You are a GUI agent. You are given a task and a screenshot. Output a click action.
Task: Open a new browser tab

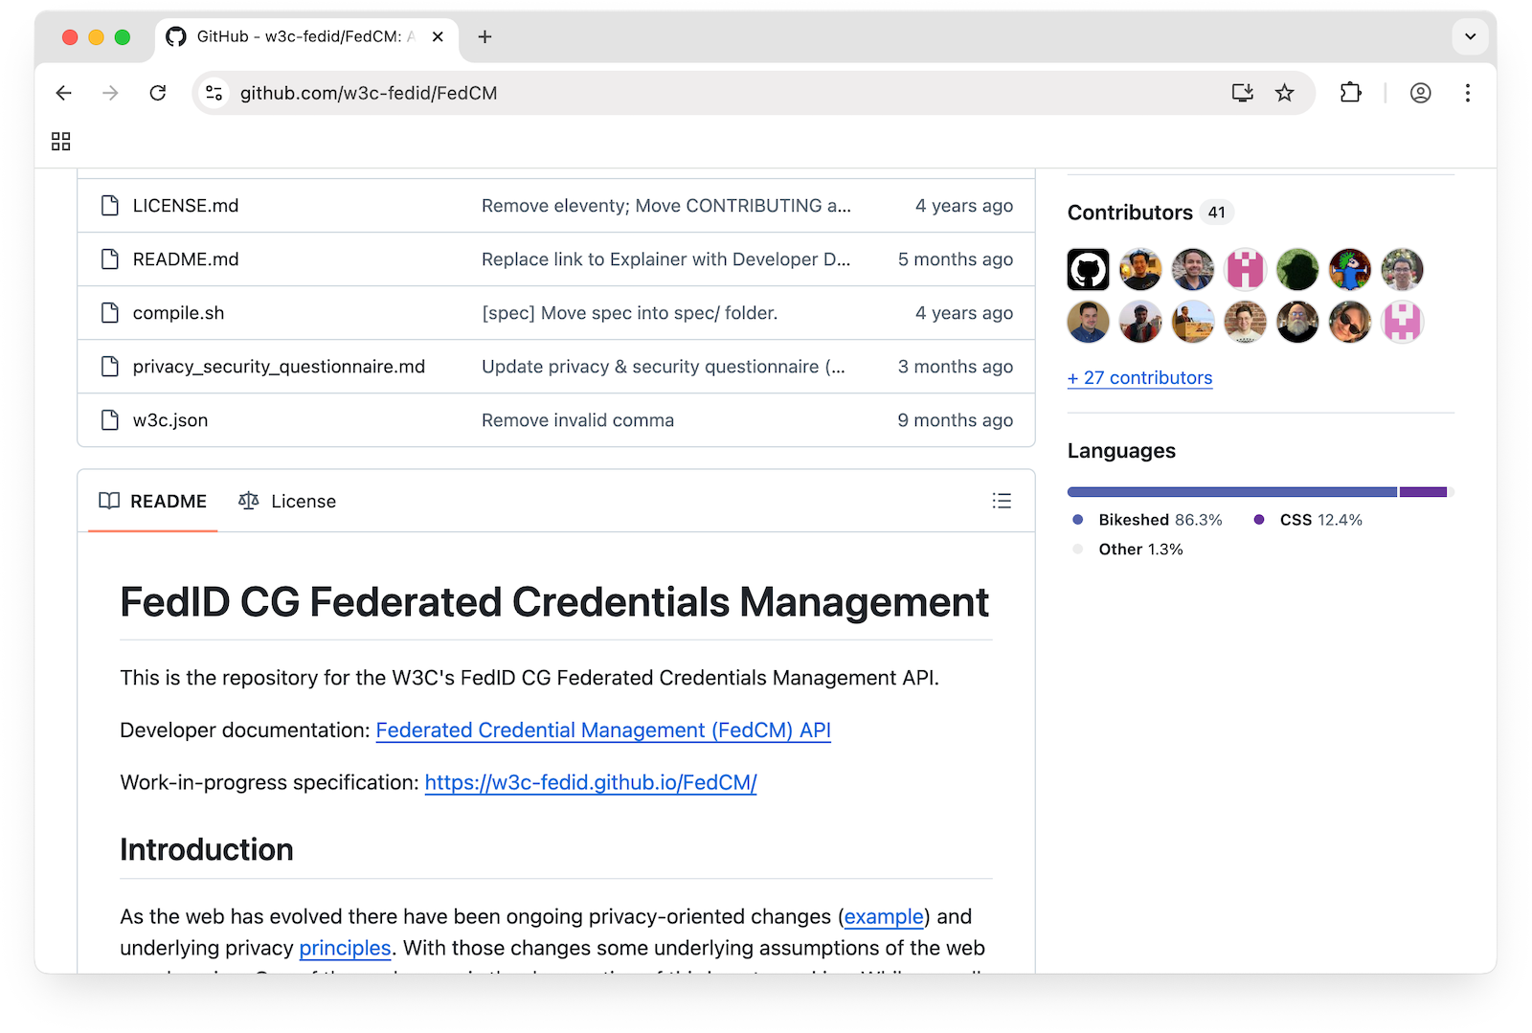tap(485, 36)
